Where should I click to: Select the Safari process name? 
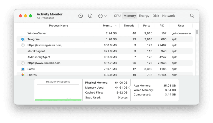(x=31, y=69)
